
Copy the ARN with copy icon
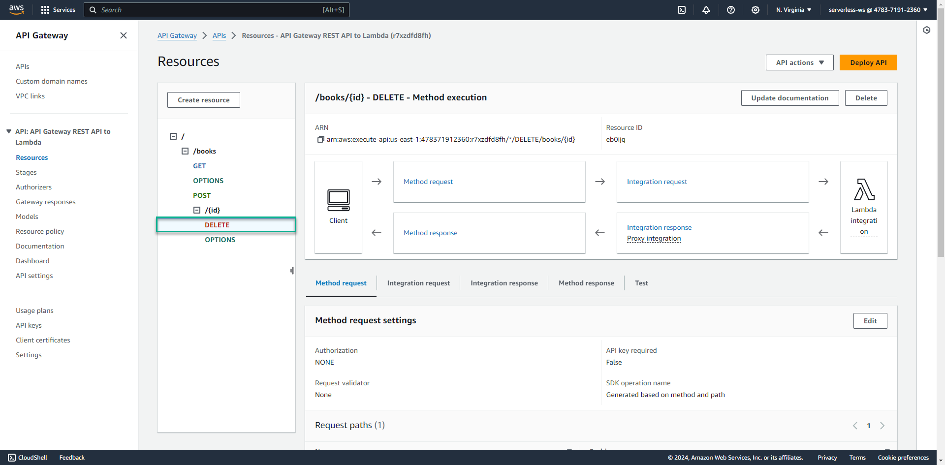(320, 140)
